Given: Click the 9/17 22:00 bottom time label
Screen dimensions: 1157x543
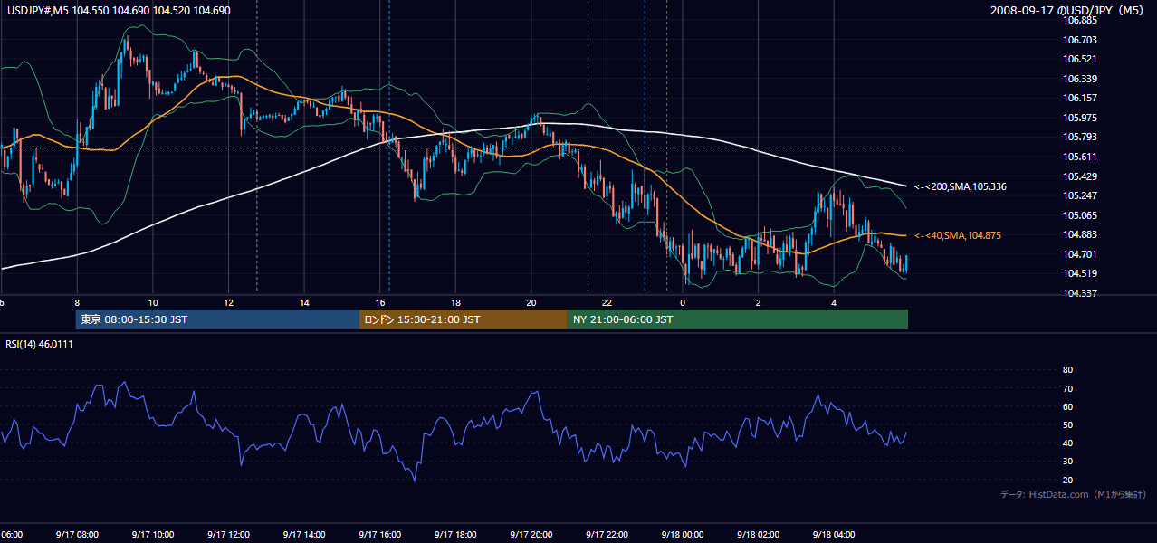Looking at the screenshot, I should click(x=607, y=535).
